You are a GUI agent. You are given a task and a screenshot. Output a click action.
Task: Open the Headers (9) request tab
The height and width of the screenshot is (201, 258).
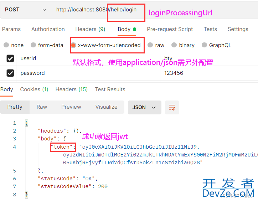pyautogui.click(x=90, y=29)
